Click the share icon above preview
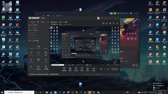Viewport: 168px width, 94px height. 117,23
